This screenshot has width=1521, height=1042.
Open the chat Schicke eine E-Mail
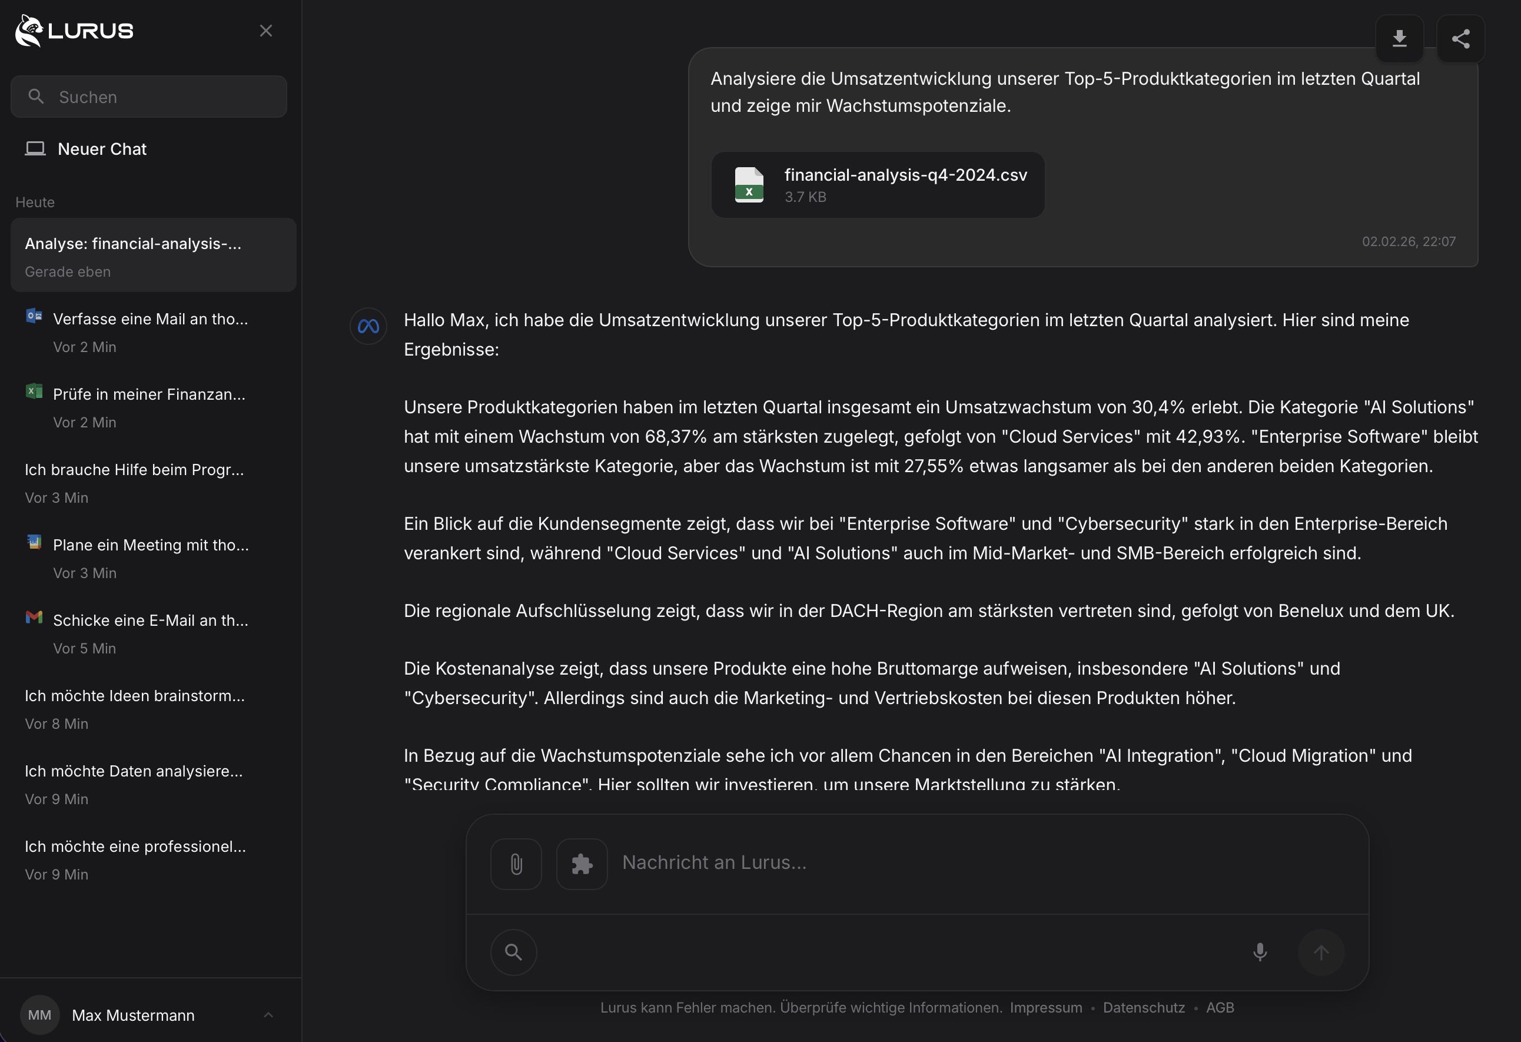coord(150,632)
